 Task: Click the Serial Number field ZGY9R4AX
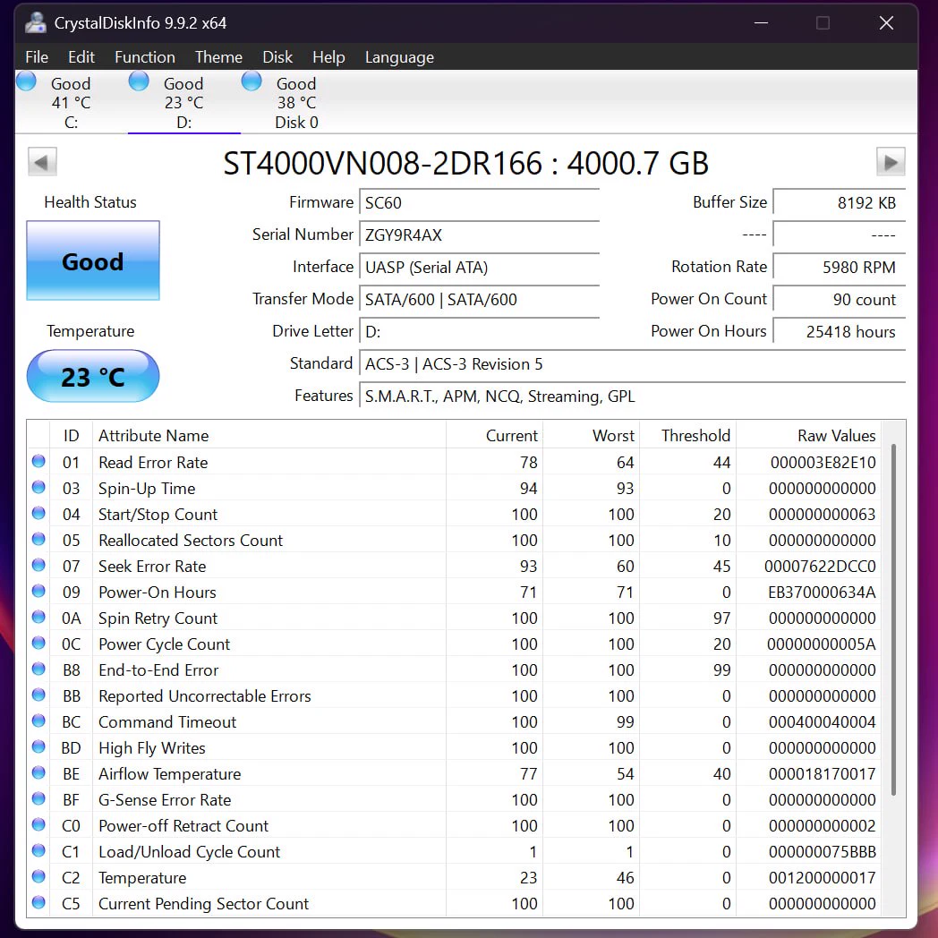pyautogui.click(x=479, y=234)
